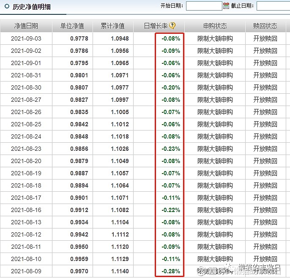Screen dimensions: 290x280
Task: Click cumulative net value 1.0977
Action: (120, 87)
